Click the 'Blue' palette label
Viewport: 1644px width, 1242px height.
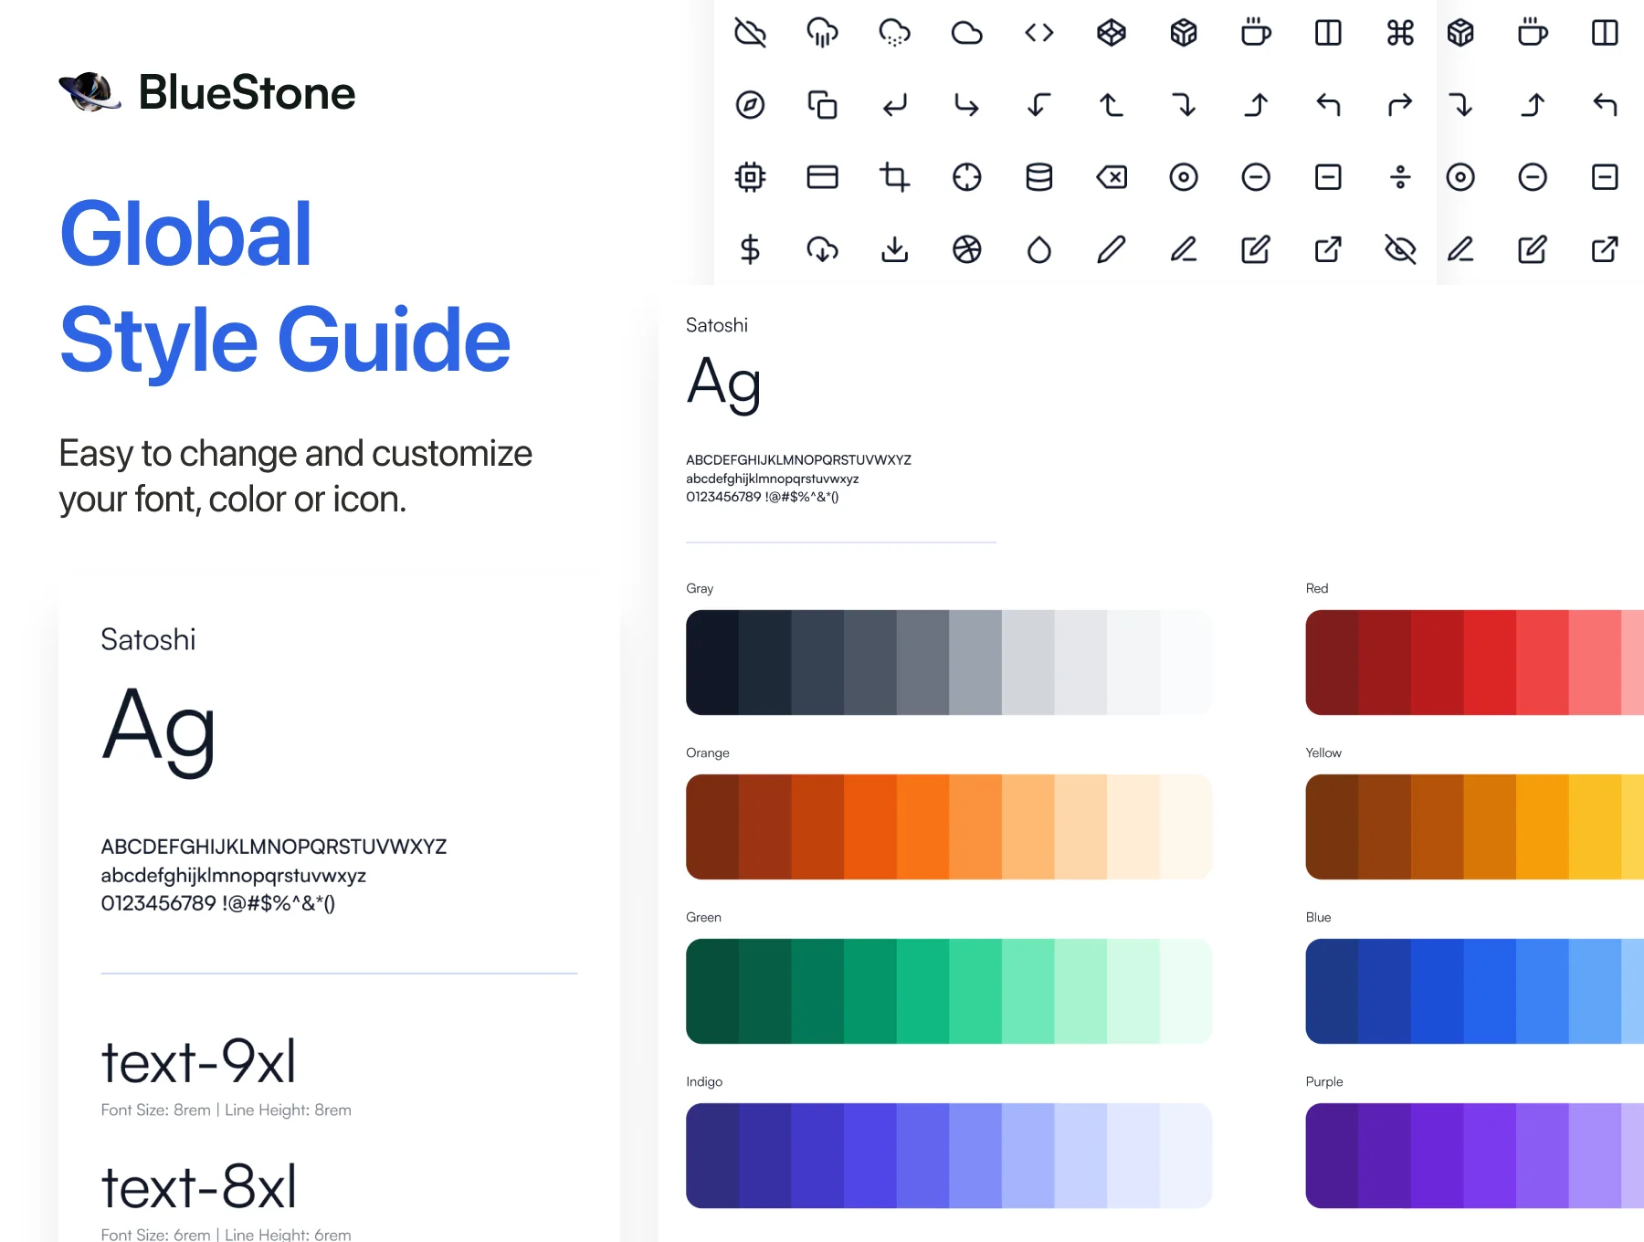[1319, 917]
